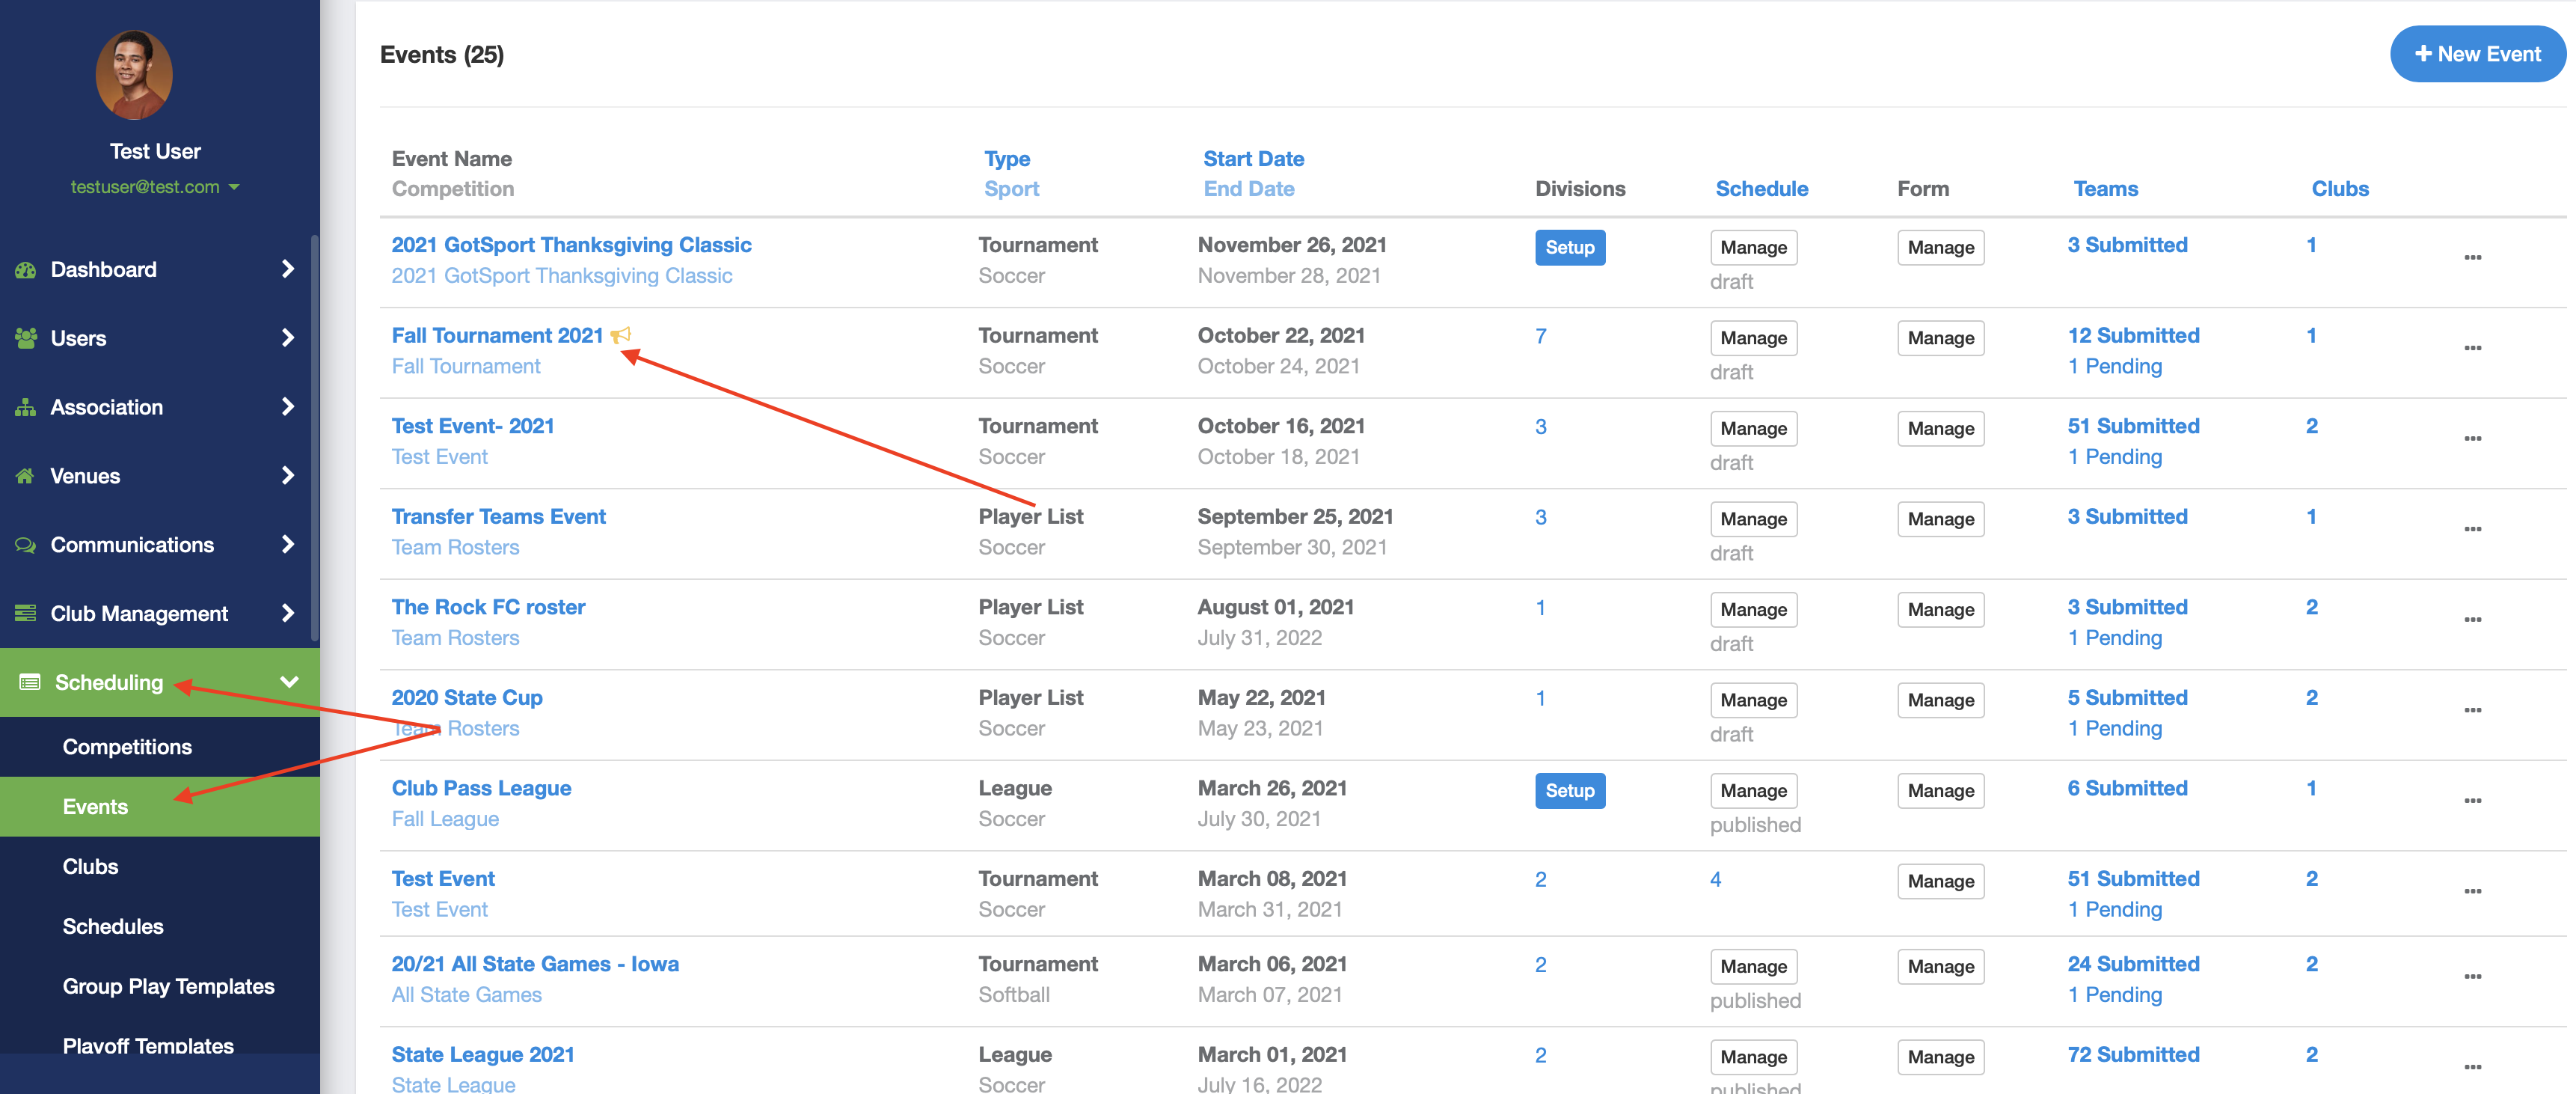The height and width of the screenshot is (1094, 2576).
Task: Open the three-dot menu for State League 2021
Action: click(2472, 1067)
